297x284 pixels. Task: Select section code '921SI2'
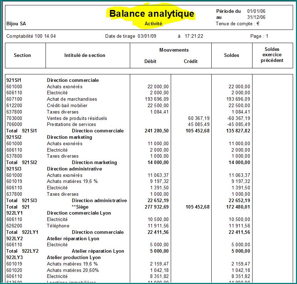pos(14,137)
